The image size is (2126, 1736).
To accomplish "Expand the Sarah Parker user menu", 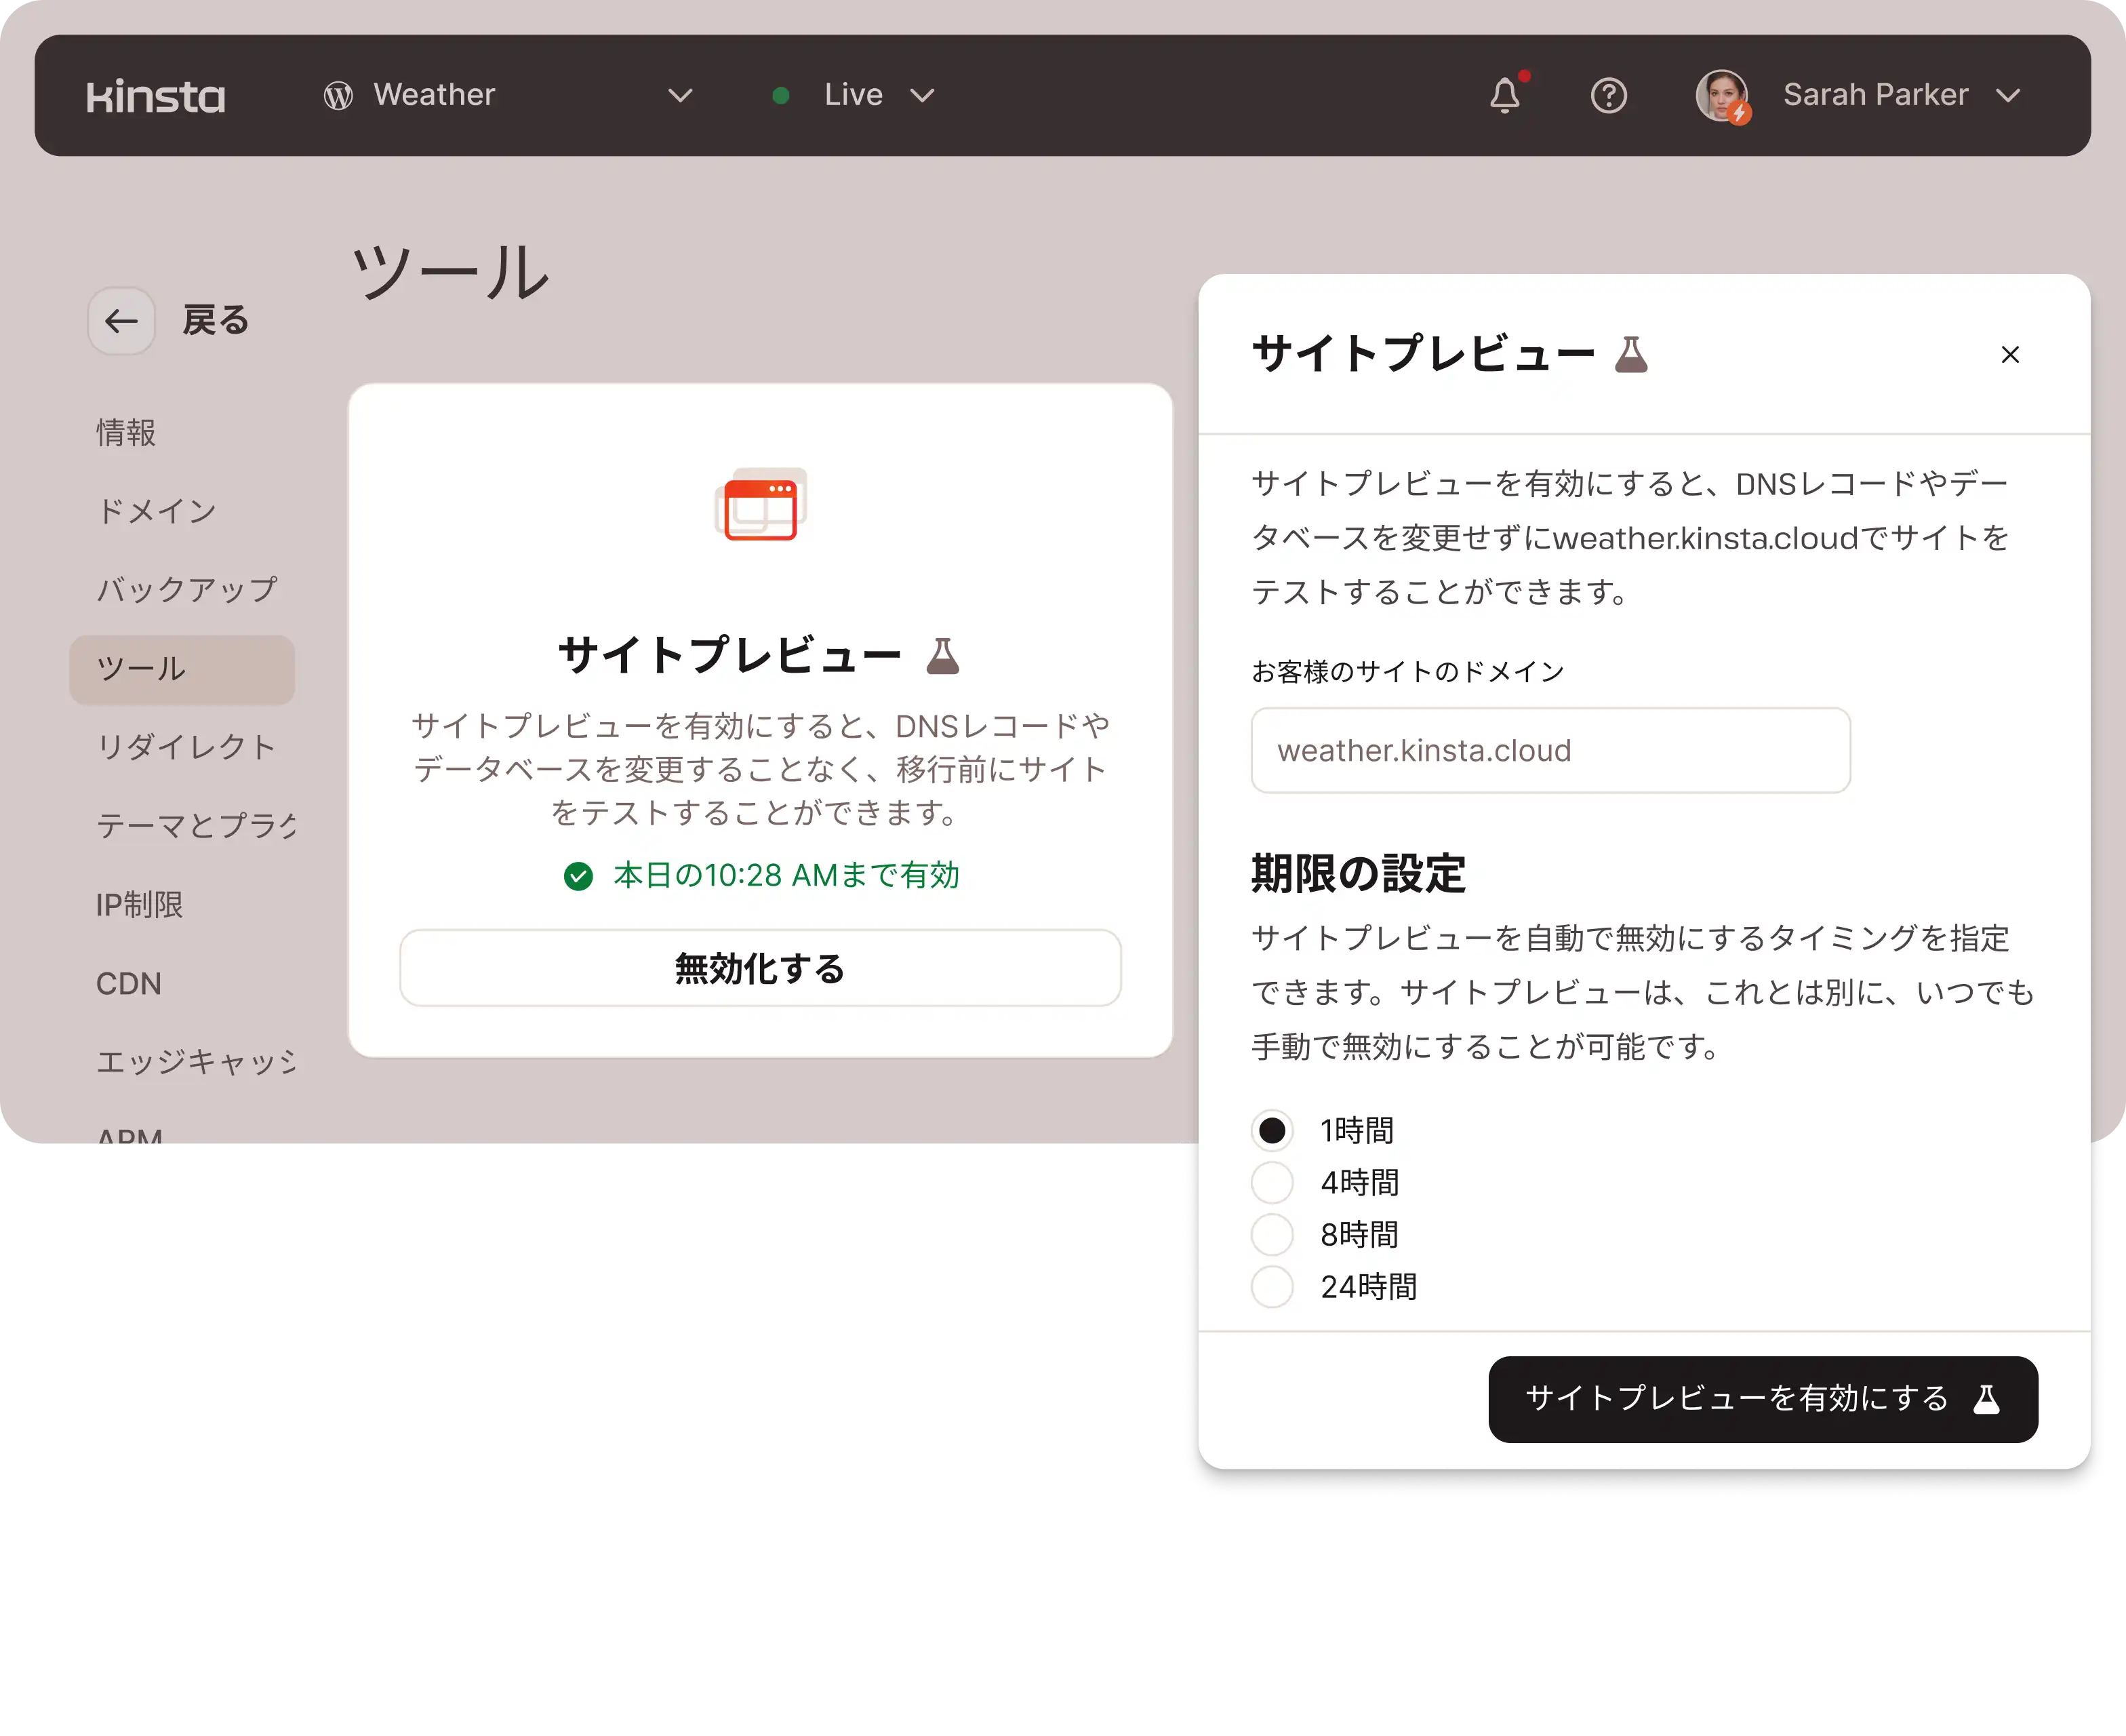I will tap(2007, 96).
